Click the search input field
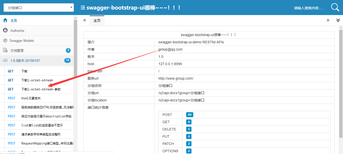Screen dimensions: 343x154 coord(309,8)
